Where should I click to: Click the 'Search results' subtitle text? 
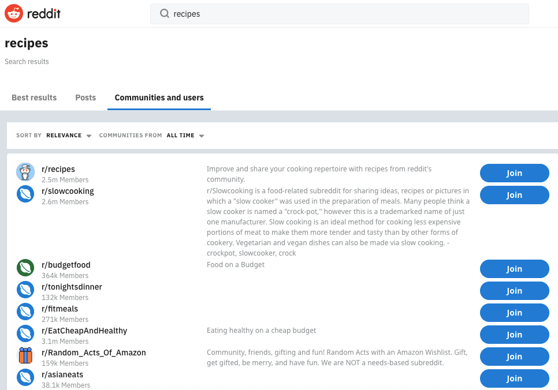point(27,62)
